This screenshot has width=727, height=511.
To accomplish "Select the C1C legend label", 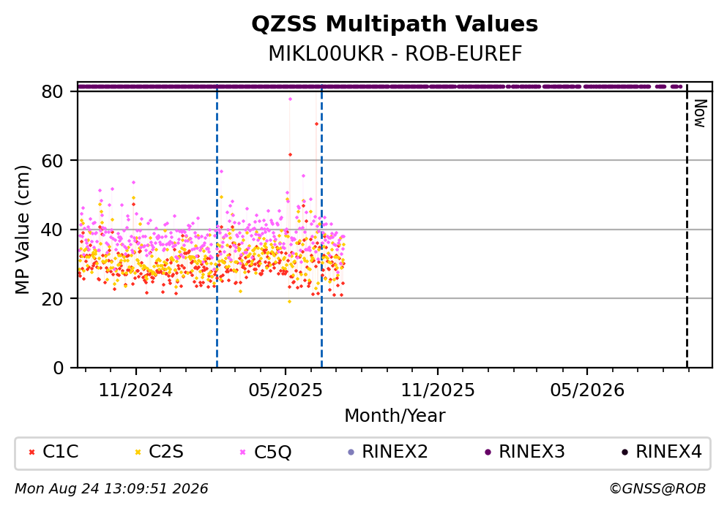I will pyautogui.click(x=61, y=452).
